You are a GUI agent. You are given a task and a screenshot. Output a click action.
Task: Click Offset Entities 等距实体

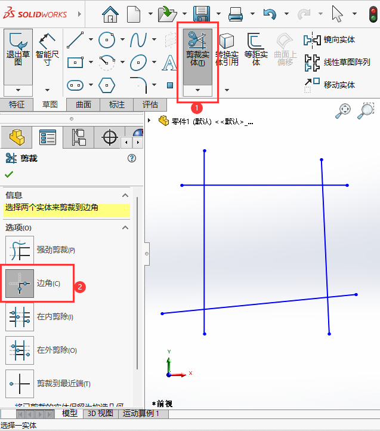(256, 50)
